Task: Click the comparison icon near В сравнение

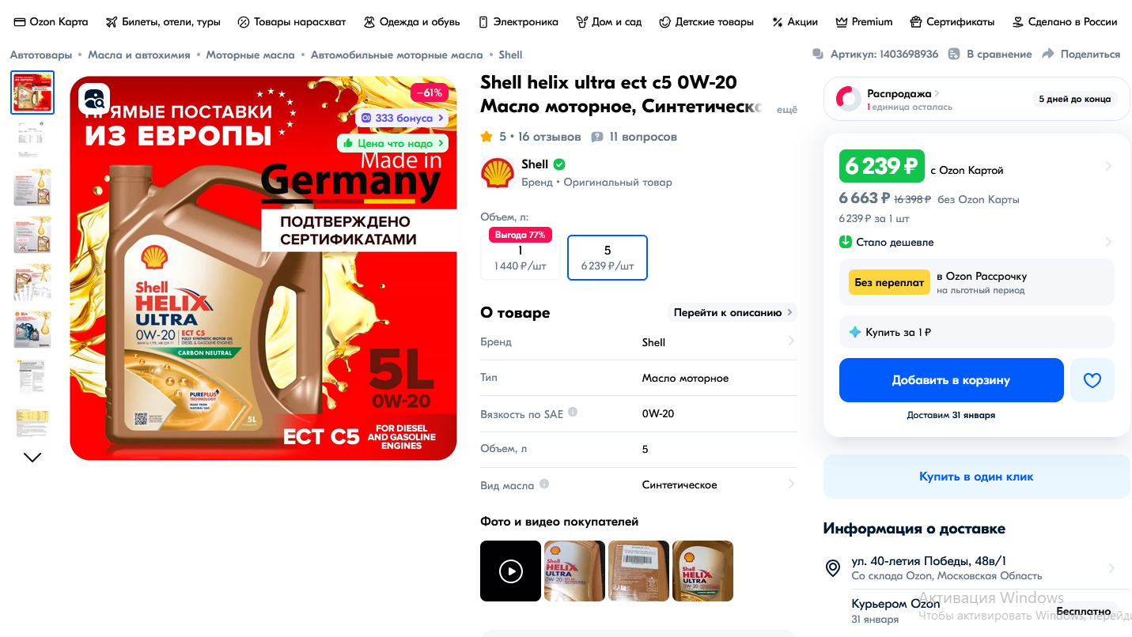Action: (953, 54)
